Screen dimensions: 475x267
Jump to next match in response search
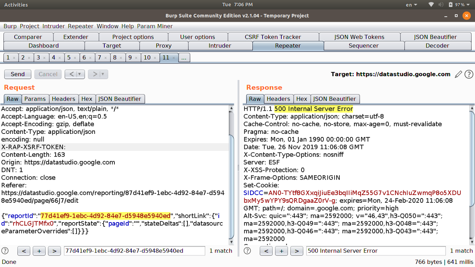[296, 251]
